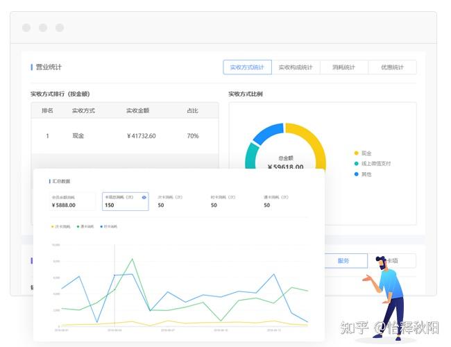Viewport: 451px width, 347px height.
Task: Click the 实收方式比例 heading
Action: 246,94
